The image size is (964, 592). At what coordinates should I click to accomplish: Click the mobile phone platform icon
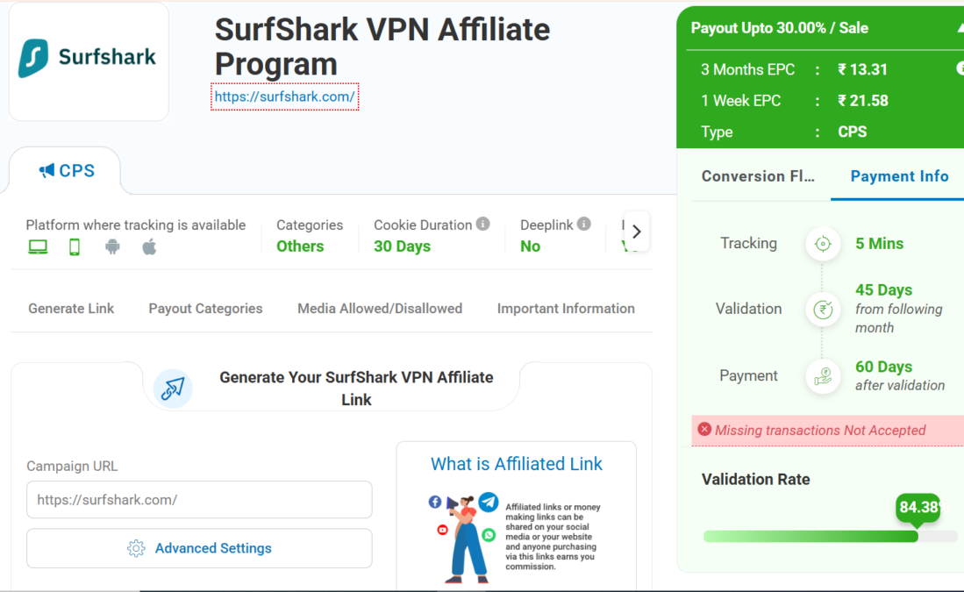[75, 247]
